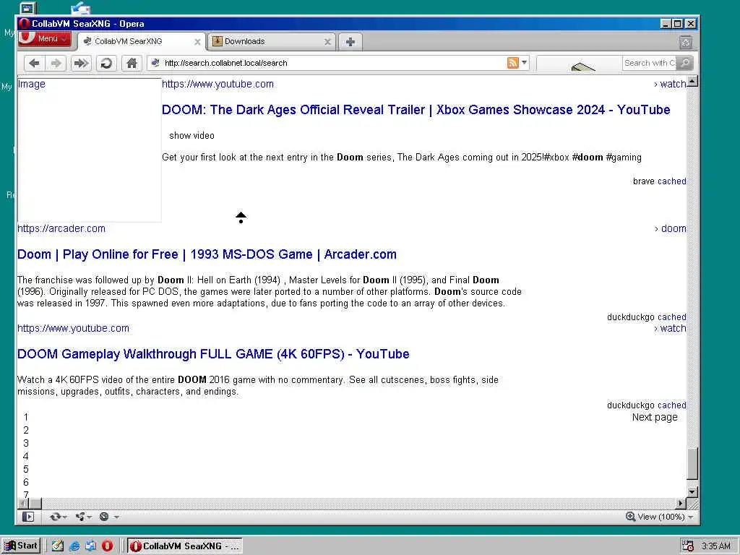Click the Search with field

pyautogui.click(x=650, y=63)
